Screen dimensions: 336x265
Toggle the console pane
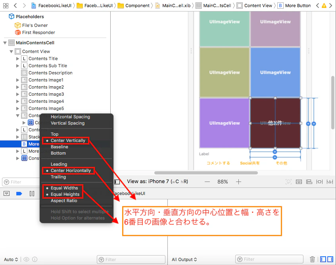coord(330,259)
